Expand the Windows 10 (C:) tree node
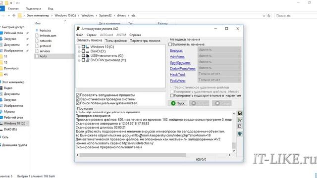Viewport: 317px width, 178px height. [x=79, y=47]
